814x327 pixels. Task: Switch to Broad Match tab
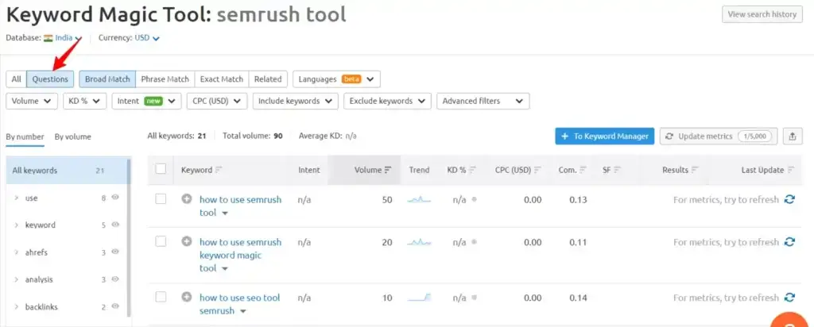click(x=107, y=79)
